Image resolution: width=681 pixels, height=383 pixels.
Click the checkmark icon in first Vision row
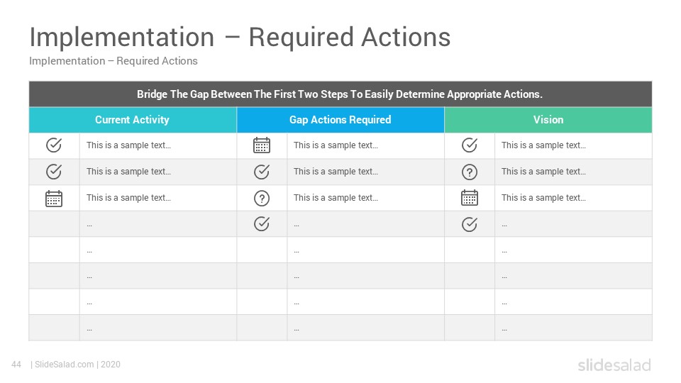pos(470,145)
